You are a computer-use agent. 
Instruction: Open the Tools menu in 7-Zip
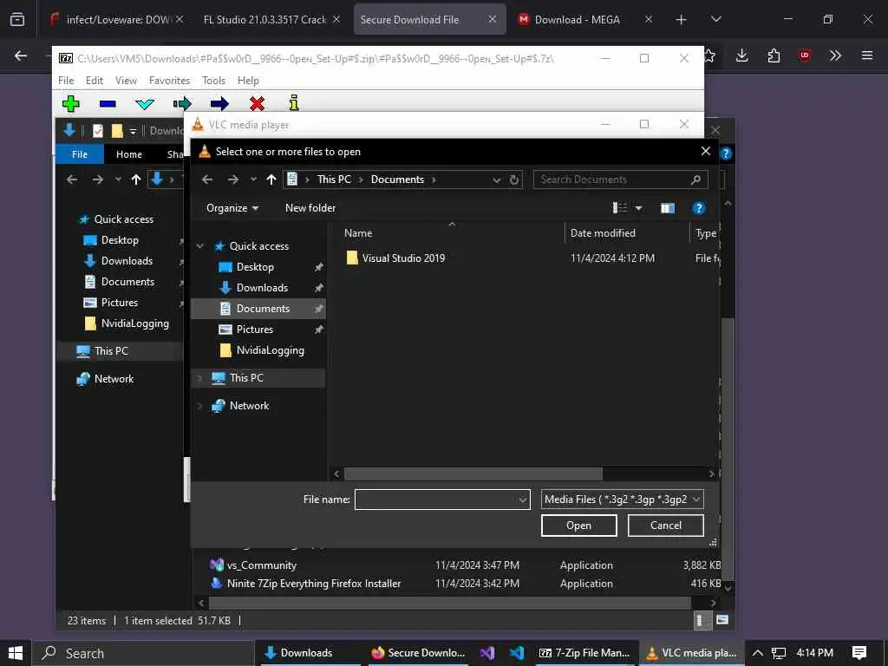(x=213, y=81)
